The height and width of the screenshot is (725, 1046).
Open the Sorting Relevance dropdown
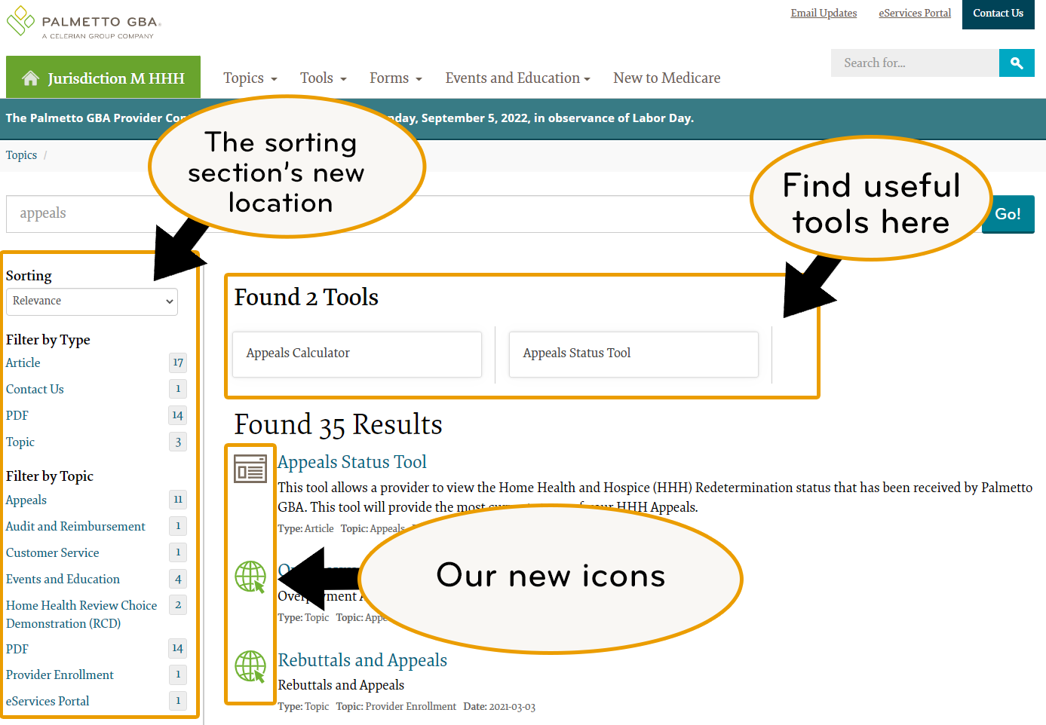coord(92,301)
